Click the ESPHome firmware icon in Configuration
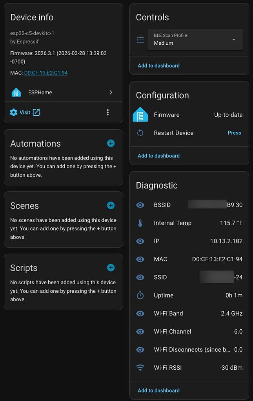Viewport: 253px width, 401px height. click(140, 115)
